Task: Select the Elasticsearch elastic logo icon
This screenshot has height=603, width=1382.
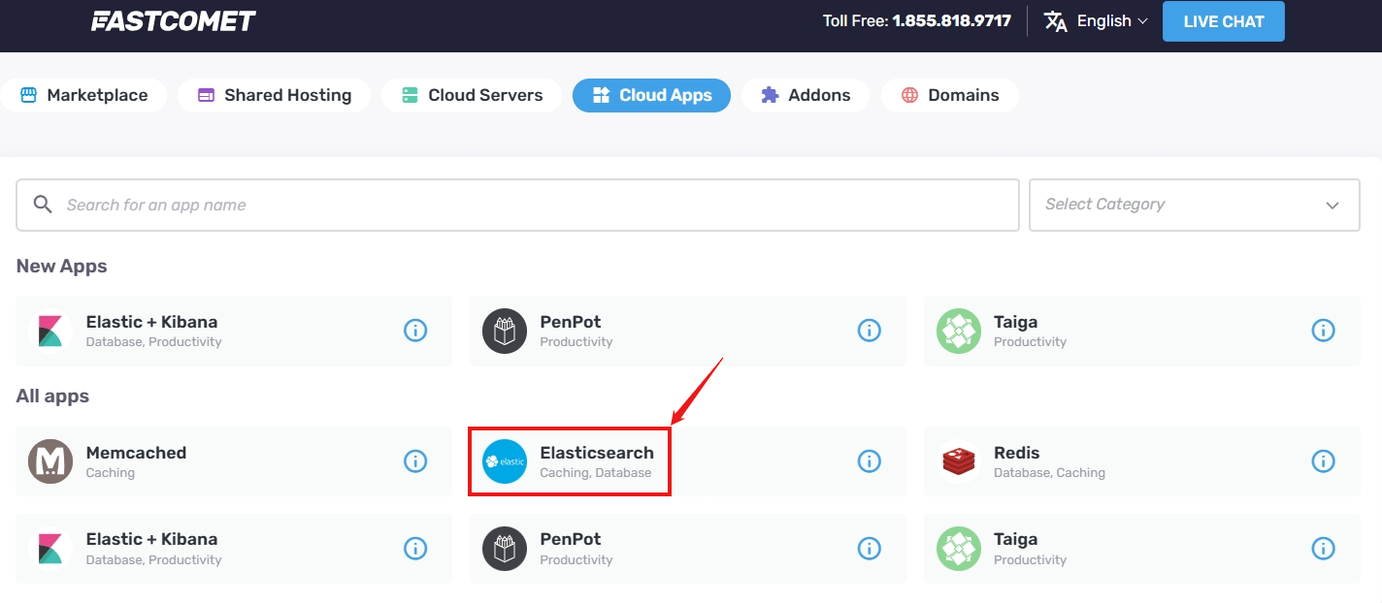Action: (x=505, y=461)
